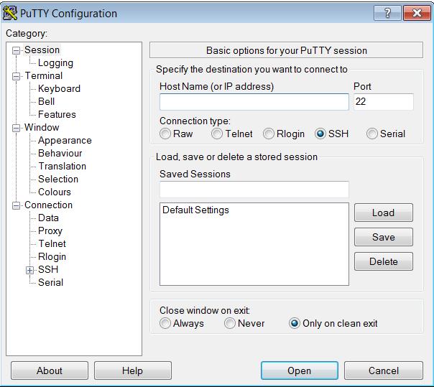Open the Logging settings page
The image size is (434, 387).
tap(55, 62)
